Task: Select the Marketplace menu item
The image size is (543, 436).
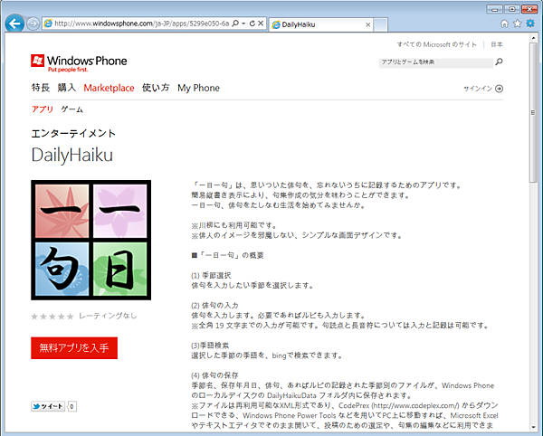Action: point(110,88)
